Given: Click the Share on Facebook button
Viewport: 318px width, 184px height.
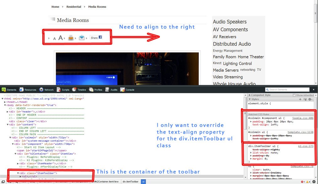Looking at the screenshot, I should coord(96,38).
